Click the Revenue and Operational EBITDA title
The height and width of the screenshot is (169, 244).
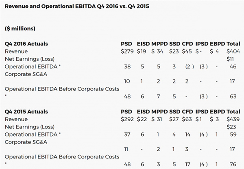[x=76, y=7]
